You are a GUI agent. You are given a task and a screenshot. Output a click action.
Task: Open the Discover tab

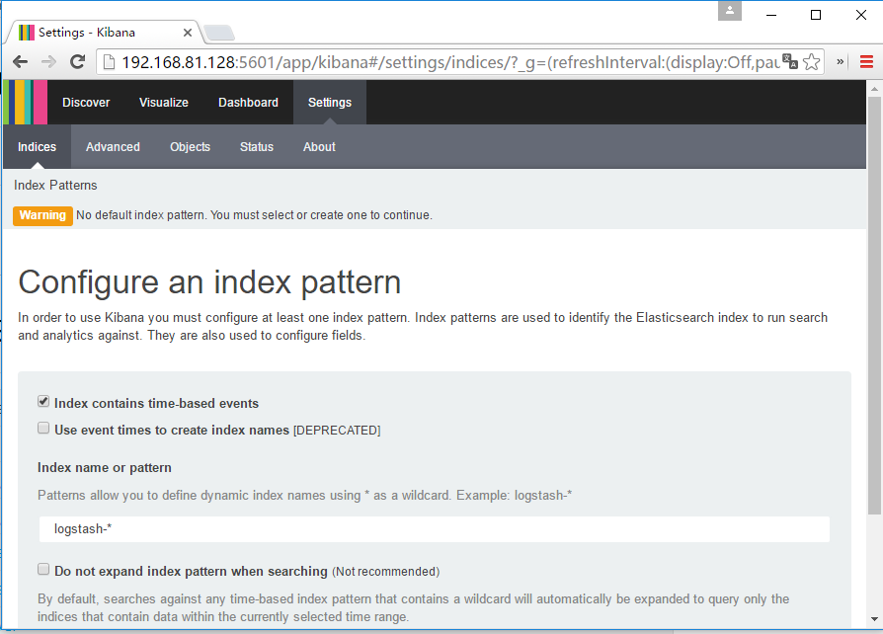(x=86, y=103)
